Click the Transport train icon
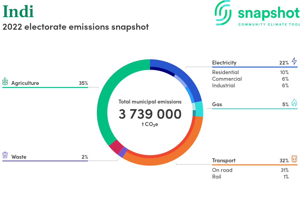This screenshot has width=300, height=201. pos(294,159)
